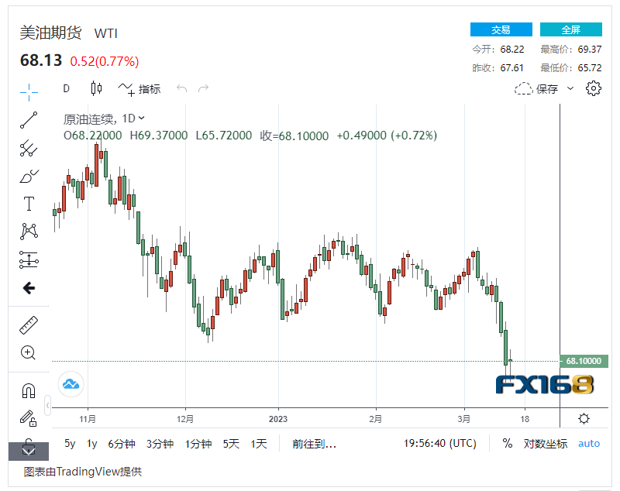Switch to the 5天 time range
Viewport: 620px width, 491px height.
(x=232, y=444)
